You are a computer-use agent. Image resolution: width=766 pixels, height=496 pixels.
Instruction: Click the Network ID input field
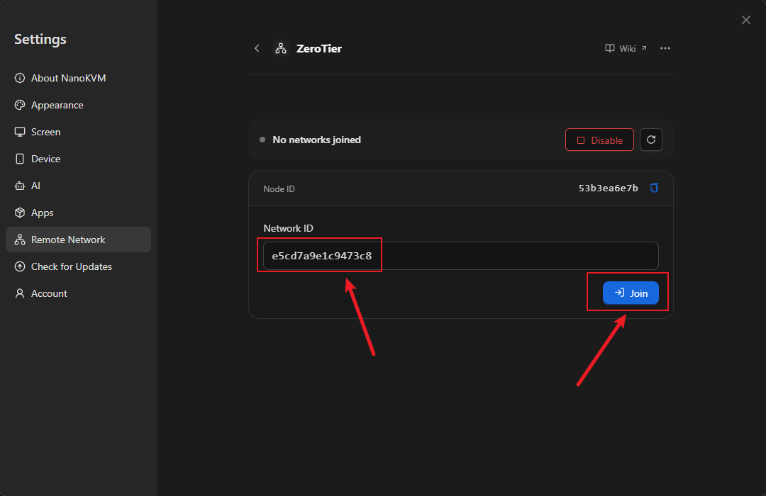[461, 256]
